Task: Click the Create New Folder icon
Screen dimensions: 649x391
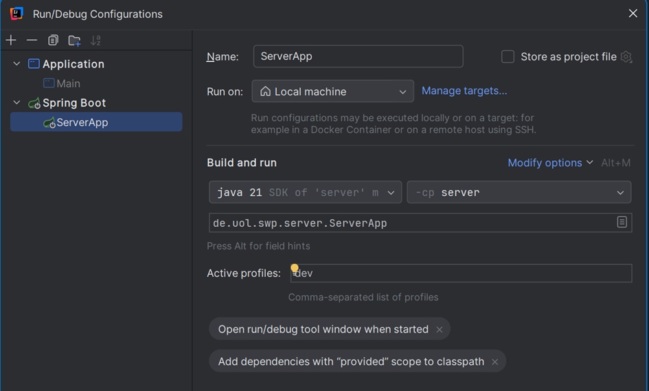Action: point(74,41)
